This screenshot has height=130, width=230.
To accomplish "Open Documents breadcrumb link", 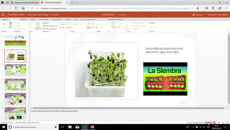I will tap(55, 15).
